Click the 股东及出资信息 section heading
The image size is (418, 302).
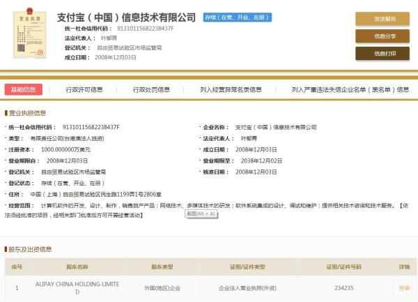29,249
